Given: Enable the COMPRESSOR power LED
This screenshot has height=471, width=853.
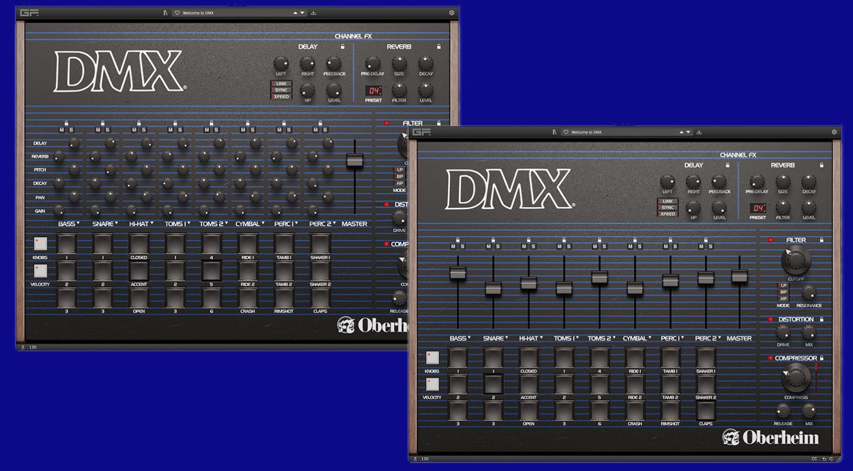Looking at the screenshot, I should [x=770, y=358].
